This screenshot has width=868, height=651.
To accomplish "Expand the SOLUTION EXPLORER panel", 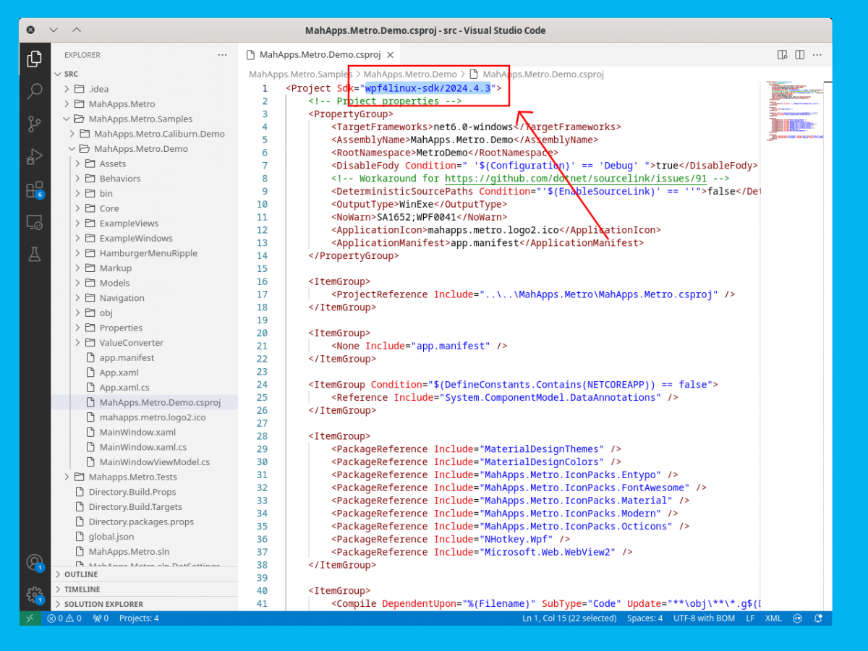I will (144, 604).
